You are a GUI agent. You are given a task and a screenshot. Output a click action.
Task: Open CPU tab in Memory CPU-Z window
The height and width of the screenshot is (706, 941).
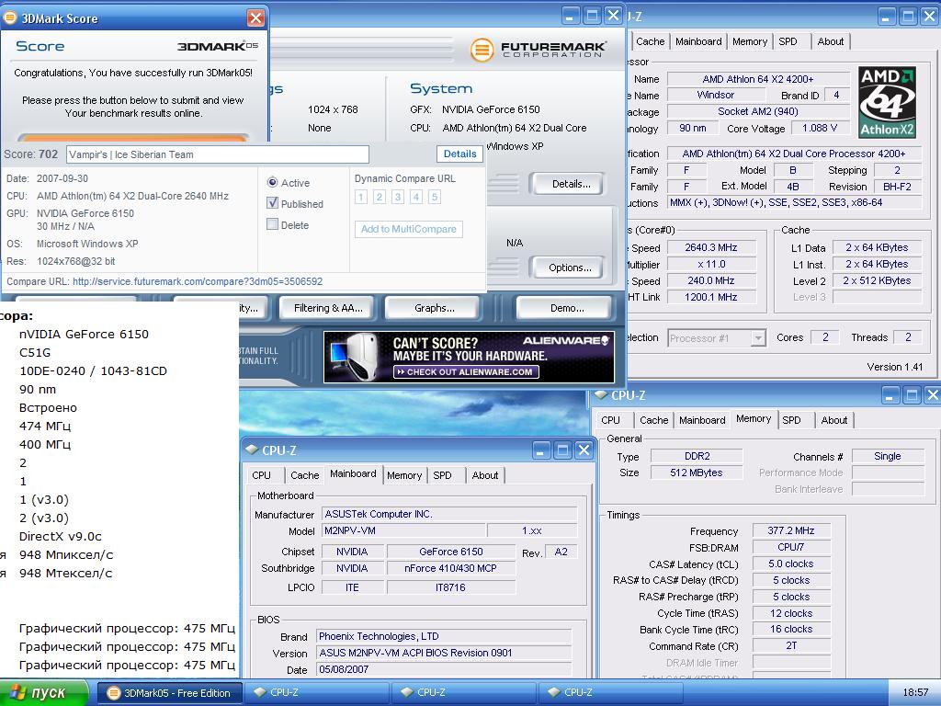coord(610,420)
